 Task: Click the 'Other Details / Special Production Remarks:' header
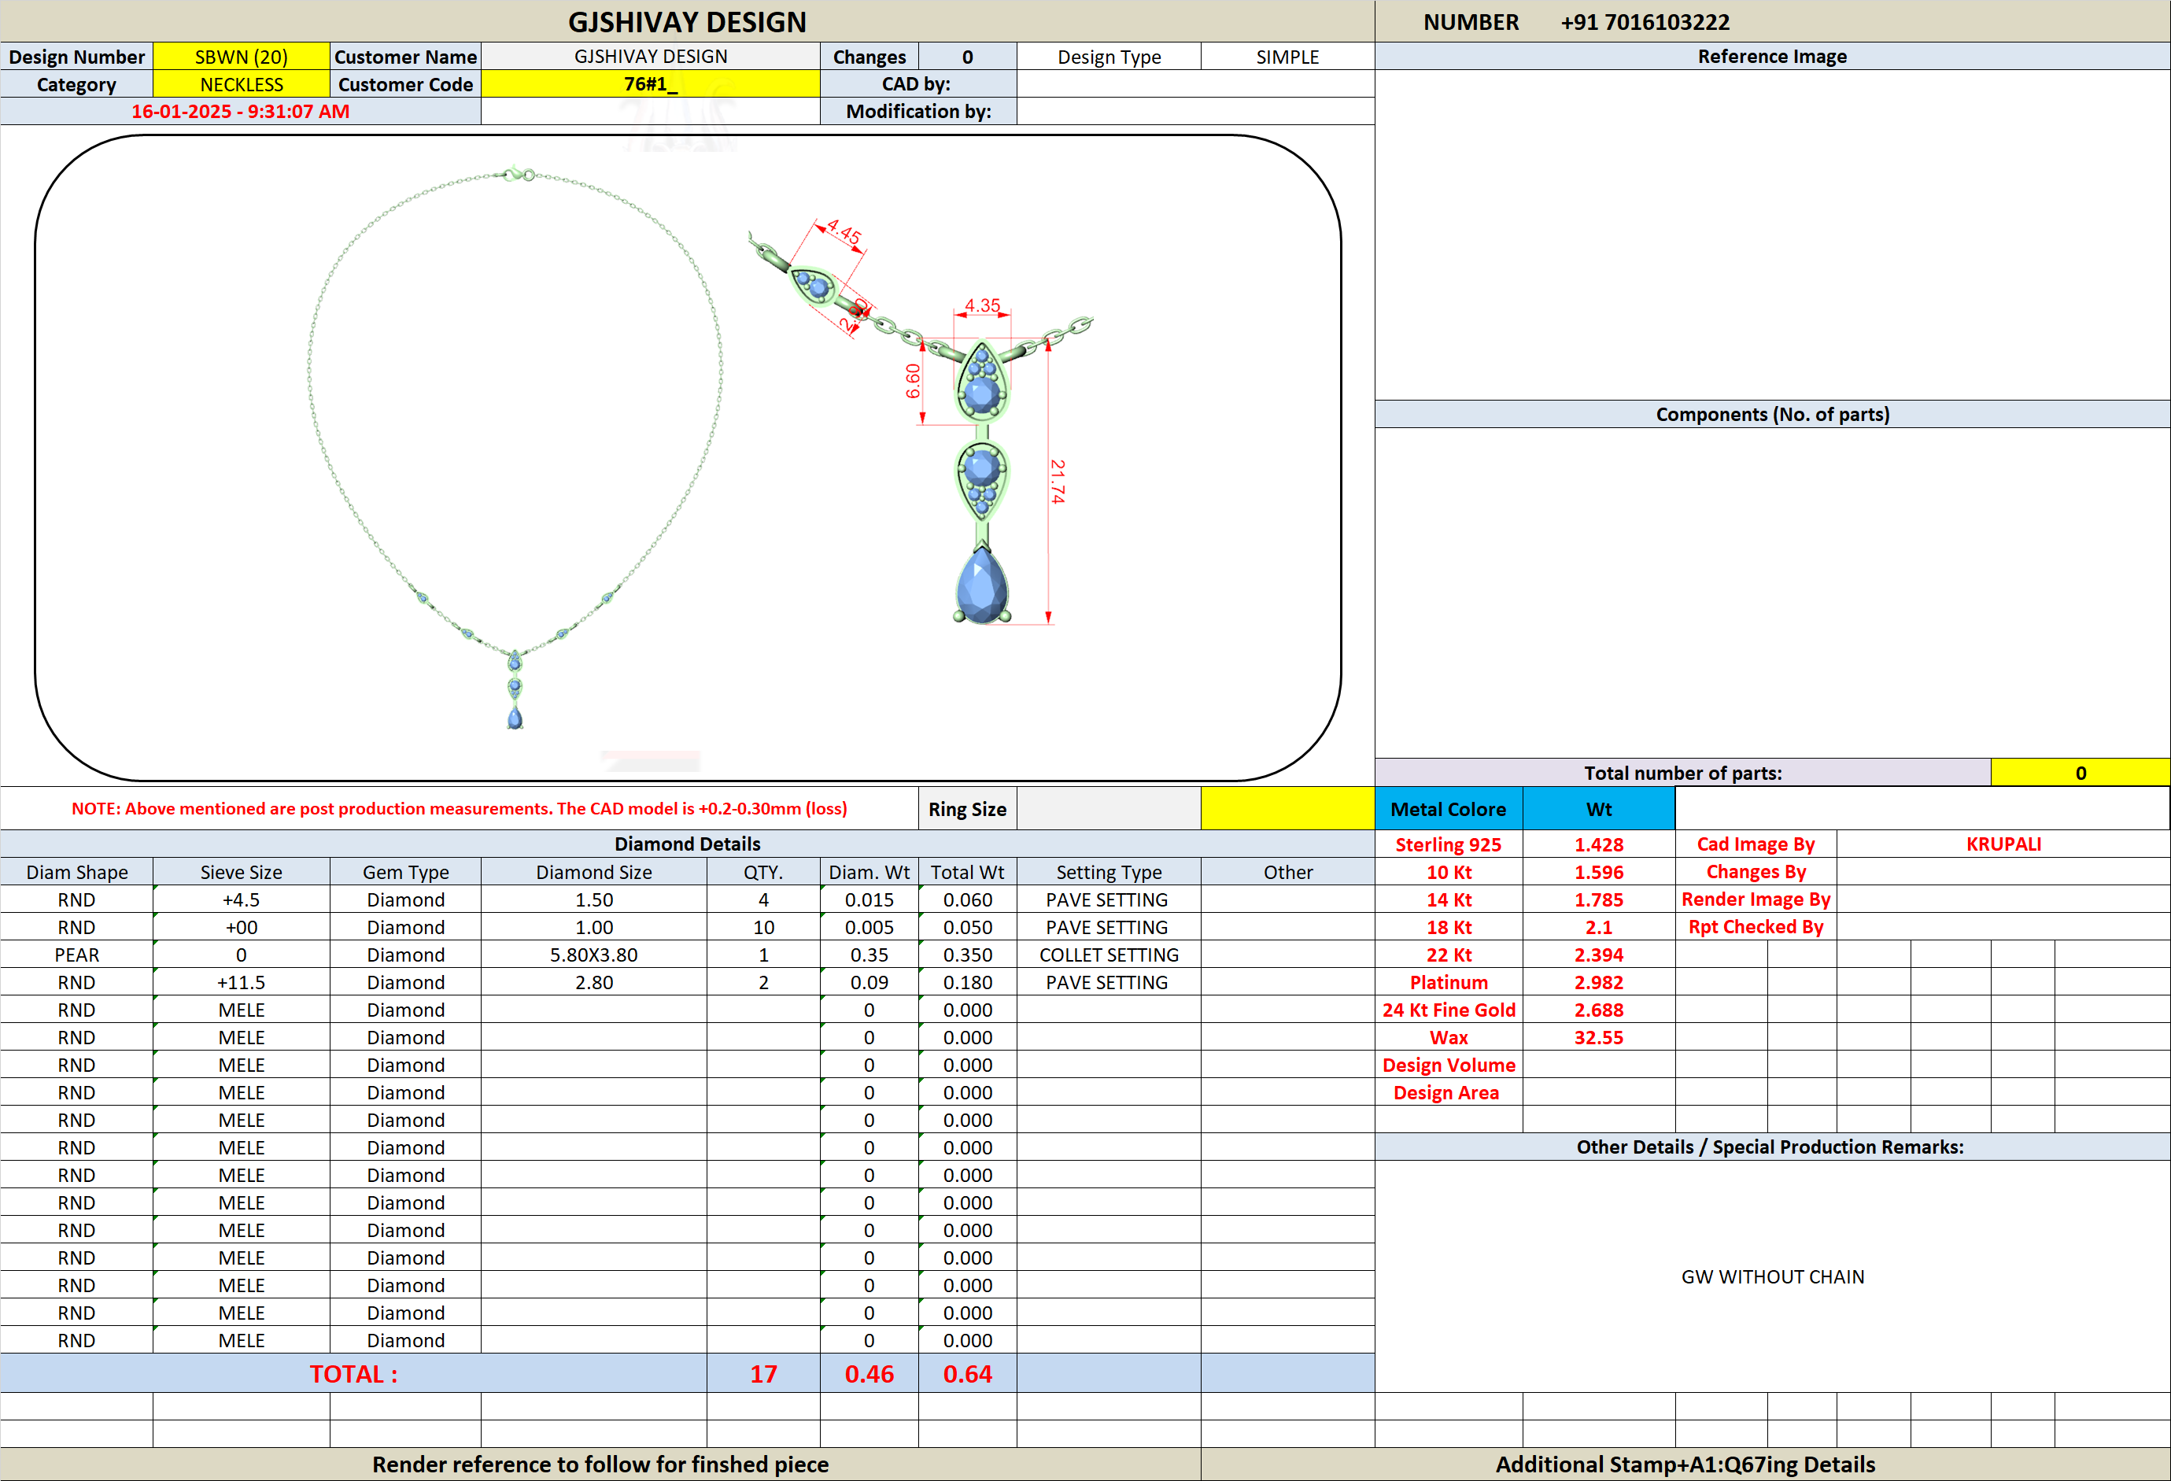click(1771, 1147)
